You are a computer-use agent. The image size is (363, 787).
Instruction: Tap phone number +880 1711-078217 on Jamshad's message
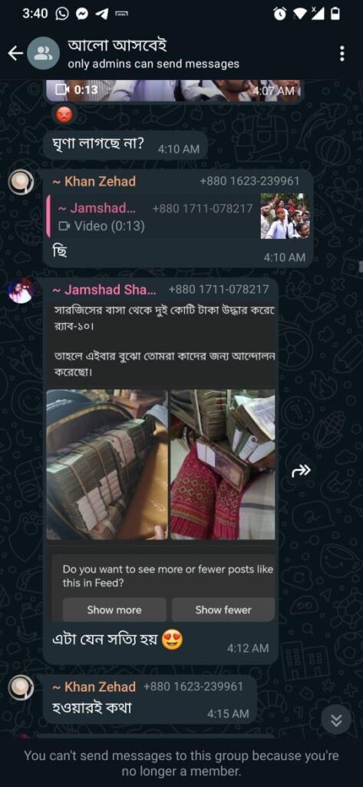coord(219,290)
